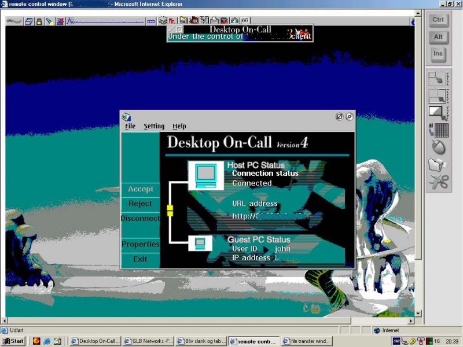Click the Desktop On-Call window title icon
The height and width of the screenshot is (347, 463).
pos(126,117)
